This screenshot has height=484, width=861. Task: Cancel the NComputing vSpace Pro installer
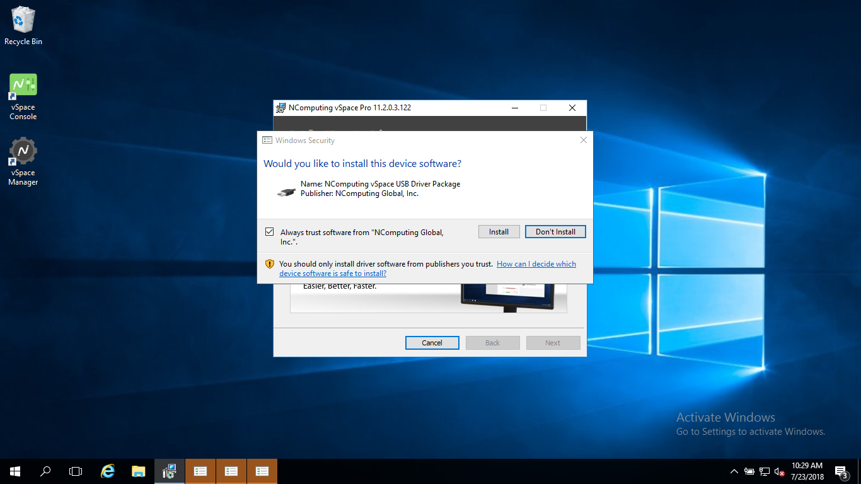[x=432, y=343]
